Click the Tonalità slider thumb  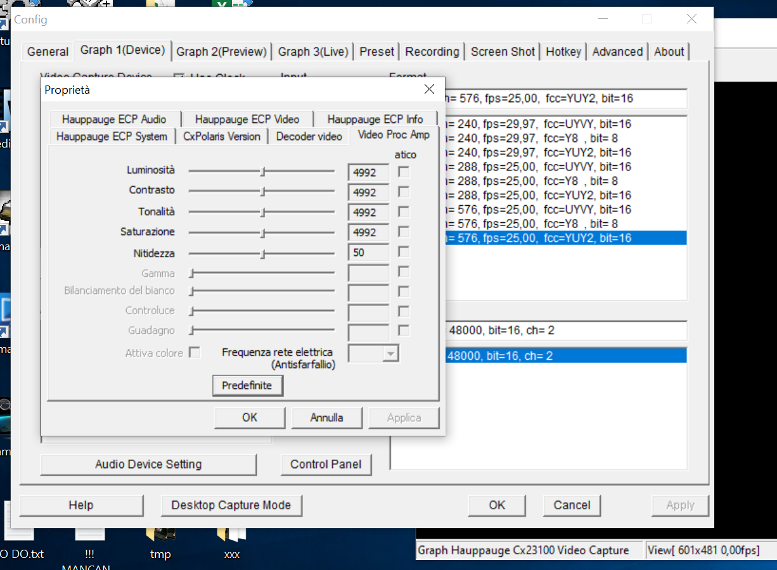tap(263, 212)
